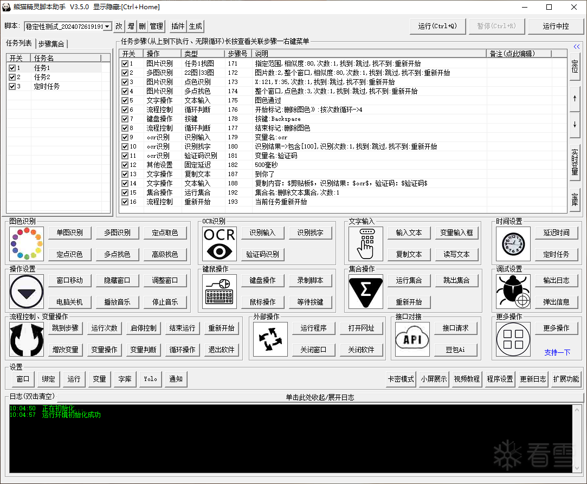
Task: Click the 生成 button
Action: coord(196,26)
